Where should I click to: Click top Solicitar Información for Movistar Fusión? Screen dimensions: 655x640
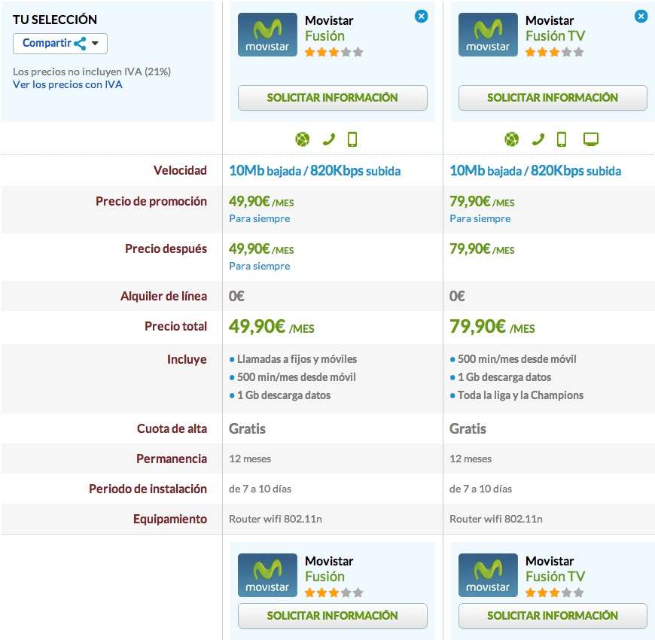pyautogui.click(x=333, y=98)
